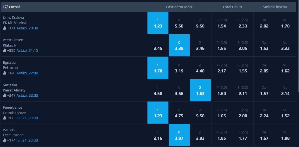The height and width of the screenshot is (147, 299).
Task: Deselect the home win 1.23 odds for Univ. Craiova
Action: (x=158, y=23)
